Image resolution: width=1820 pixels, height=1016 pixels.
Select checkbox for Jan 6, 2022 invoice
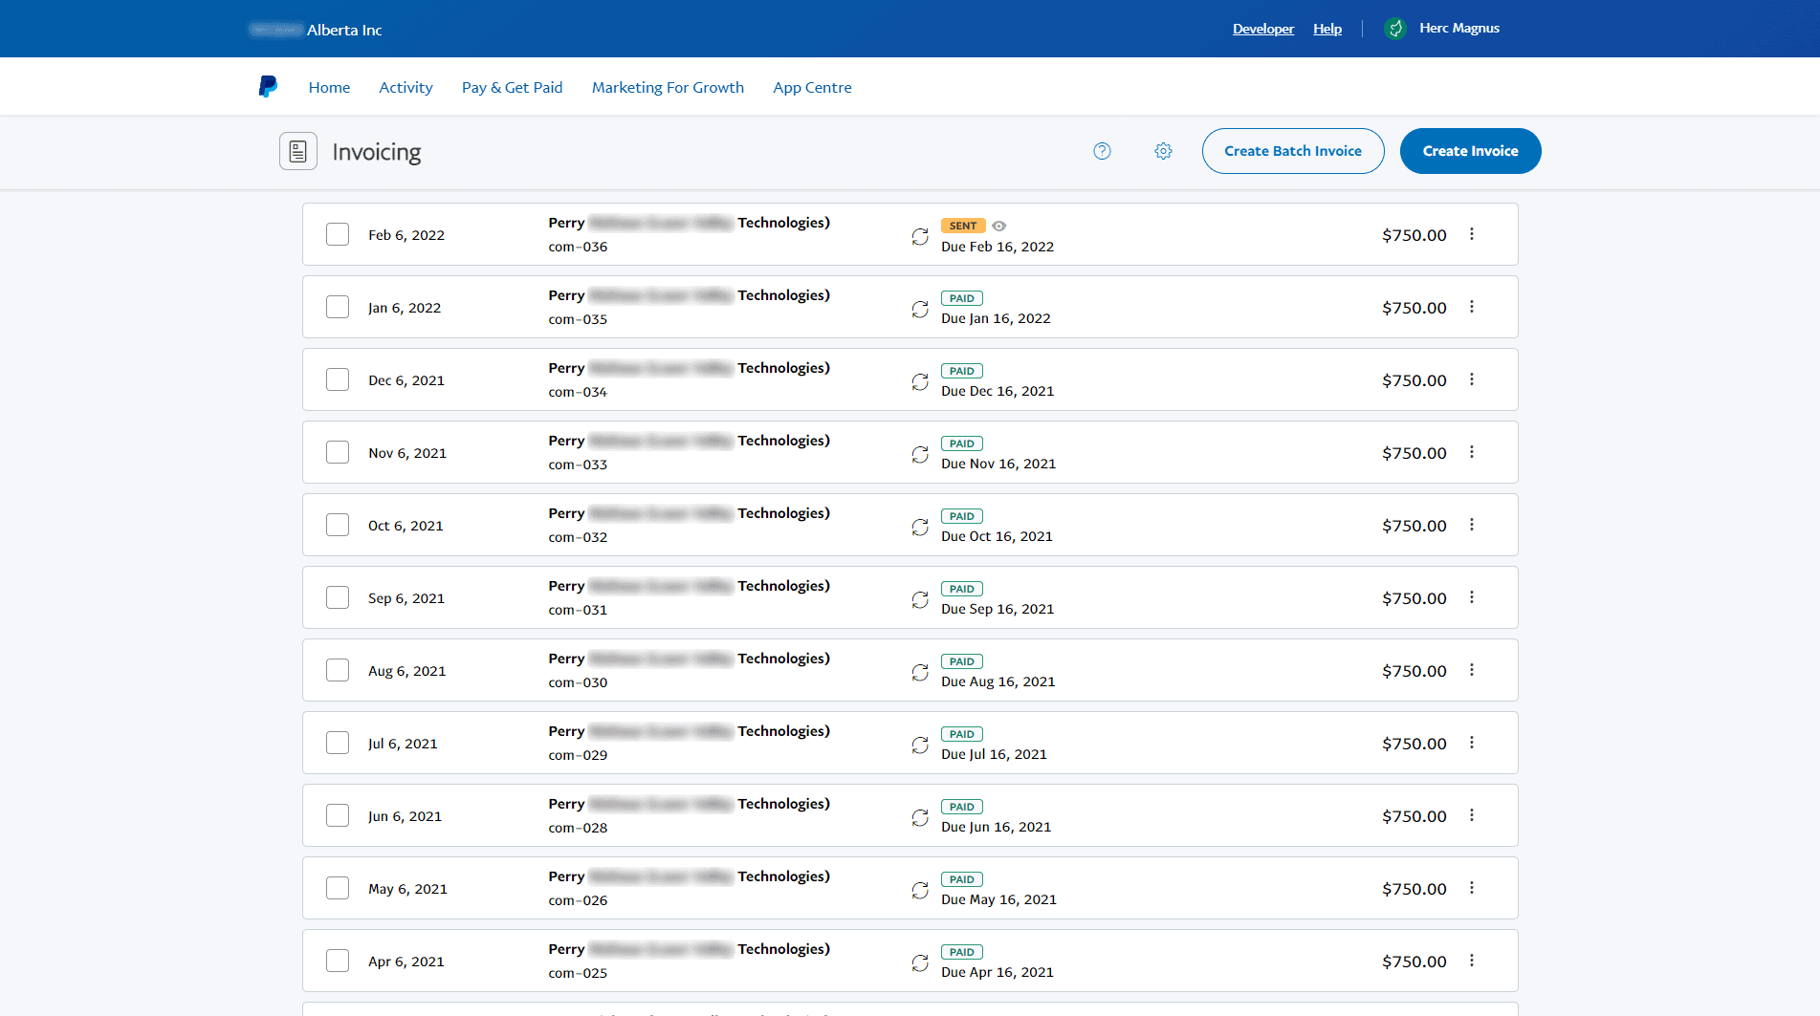point(338,307)
